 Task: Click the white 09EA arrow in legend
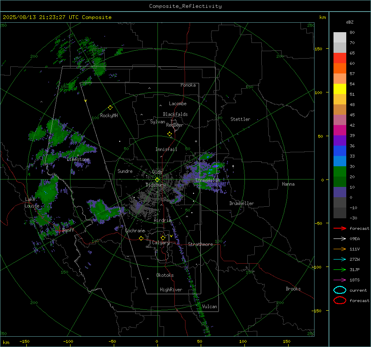[340, 238]
